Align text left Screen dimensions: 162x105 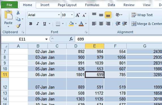94,24
